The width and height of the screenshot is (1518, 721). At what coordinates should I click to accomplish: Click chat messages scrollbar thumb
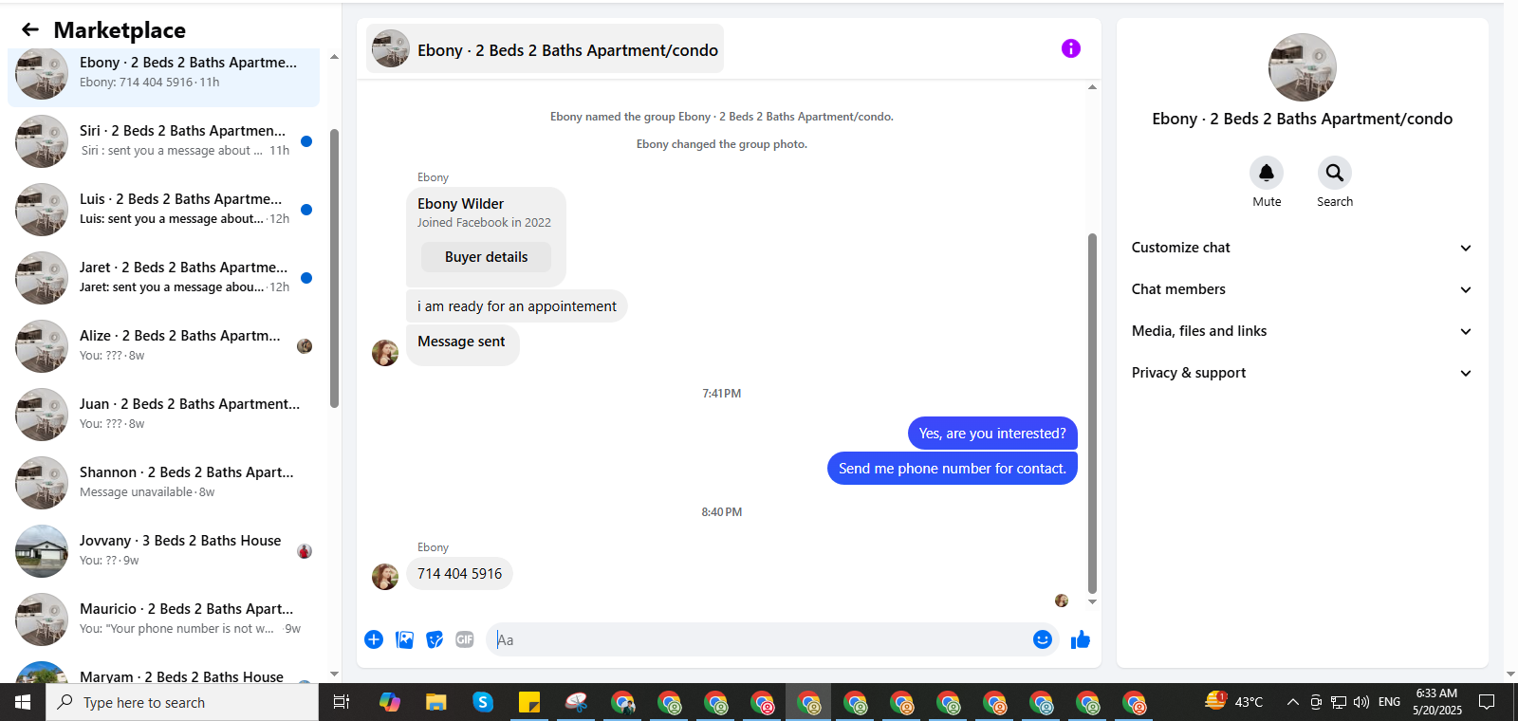[x=1092, y=413]
